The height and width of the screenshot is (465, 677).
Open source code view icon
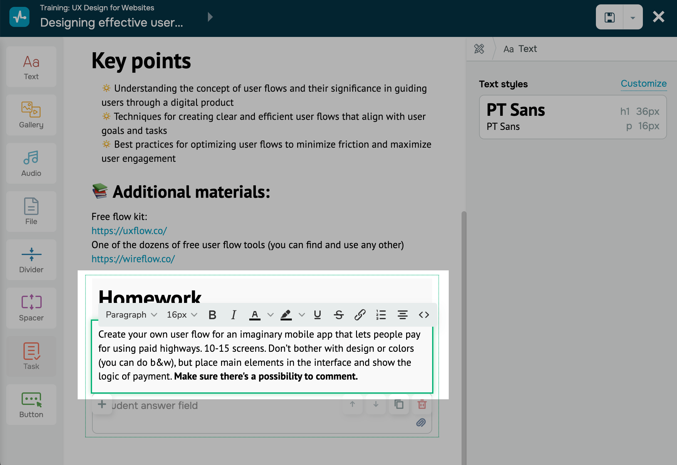point(424,315)
